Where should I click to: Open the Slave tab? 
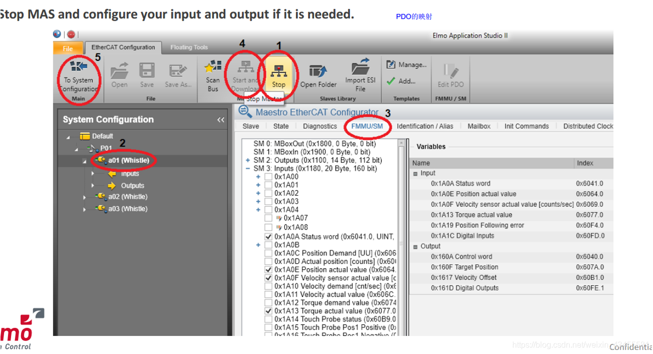[x=251, y=126]
